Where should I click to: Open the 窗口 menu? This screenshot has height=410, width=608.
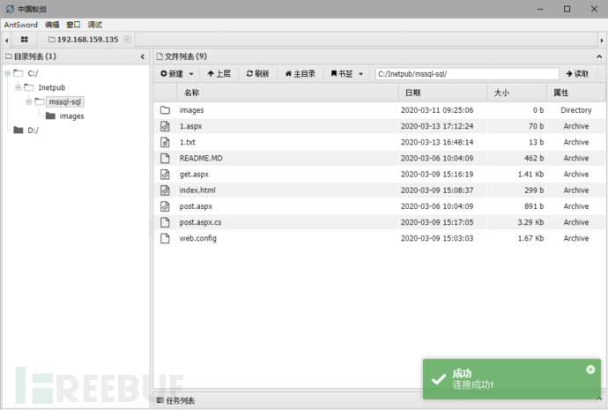pyautogui.click(x=73, y=25)
